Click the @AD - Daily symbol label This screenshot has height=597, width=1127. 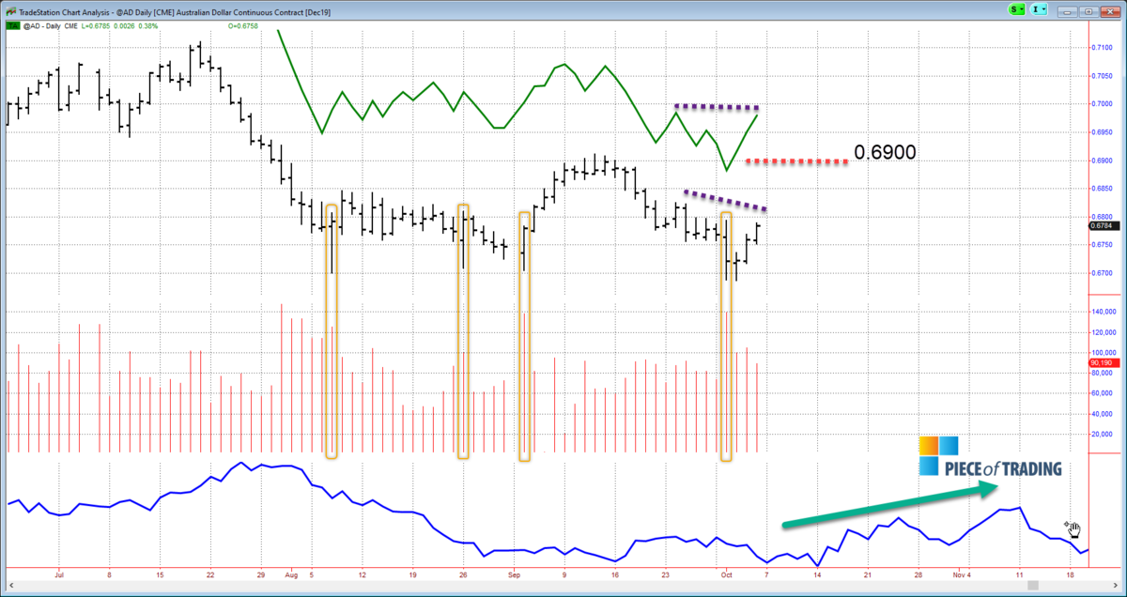[x=42, y=26]
